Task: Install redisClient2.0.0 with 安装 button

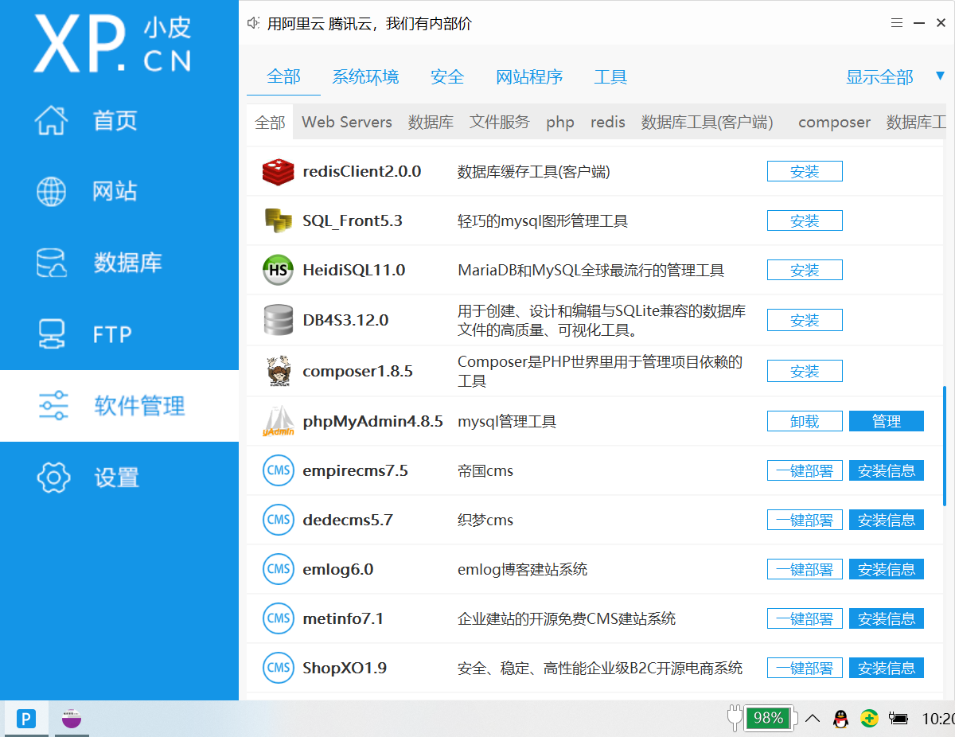Action: point(805,171)
